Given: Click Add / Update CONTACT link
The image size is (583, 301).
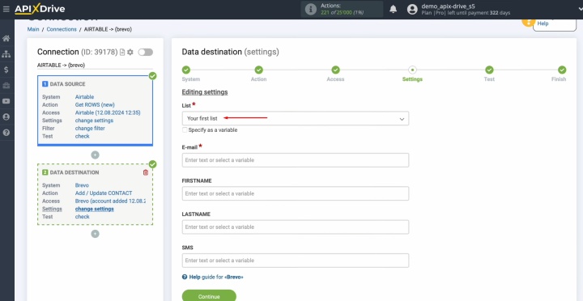Looking at the screenshot, I should pyautogui.click(x=104, y=193).
